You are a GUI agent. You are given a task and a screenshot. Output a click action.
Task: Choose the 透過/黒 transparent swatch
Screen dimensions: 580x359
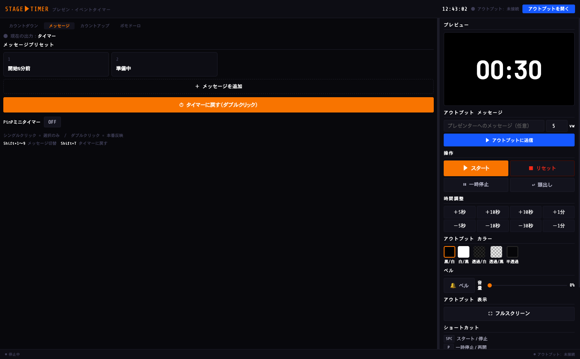click(496, 252)
